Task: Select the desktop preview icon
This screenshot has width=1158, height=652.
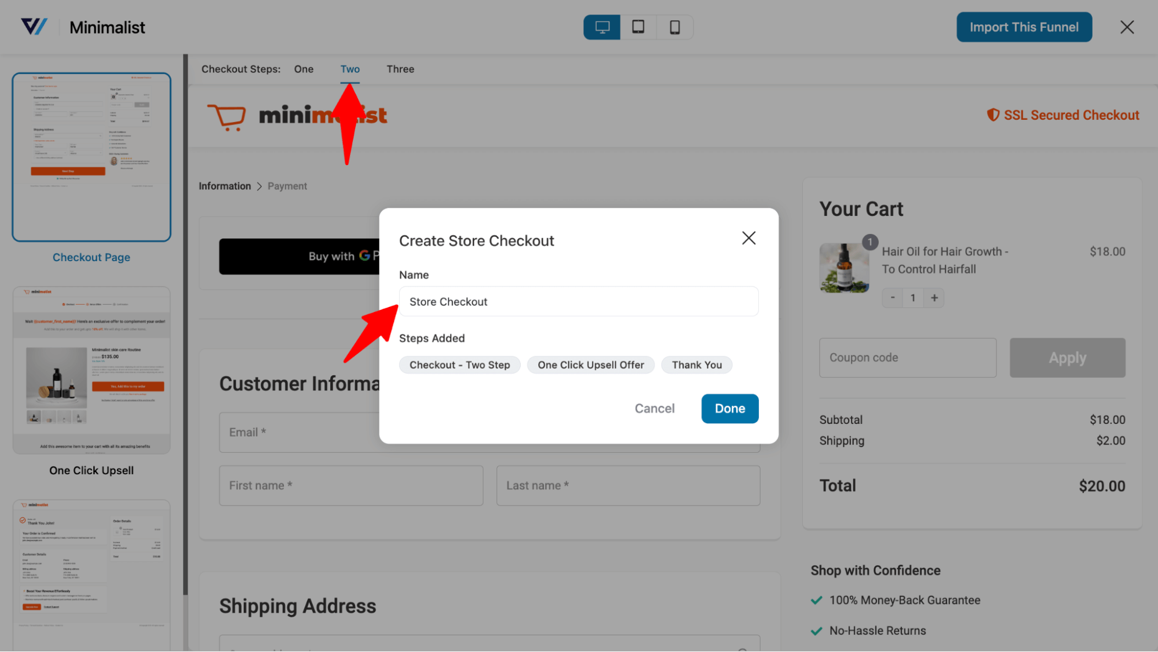Action: point(602,27)
